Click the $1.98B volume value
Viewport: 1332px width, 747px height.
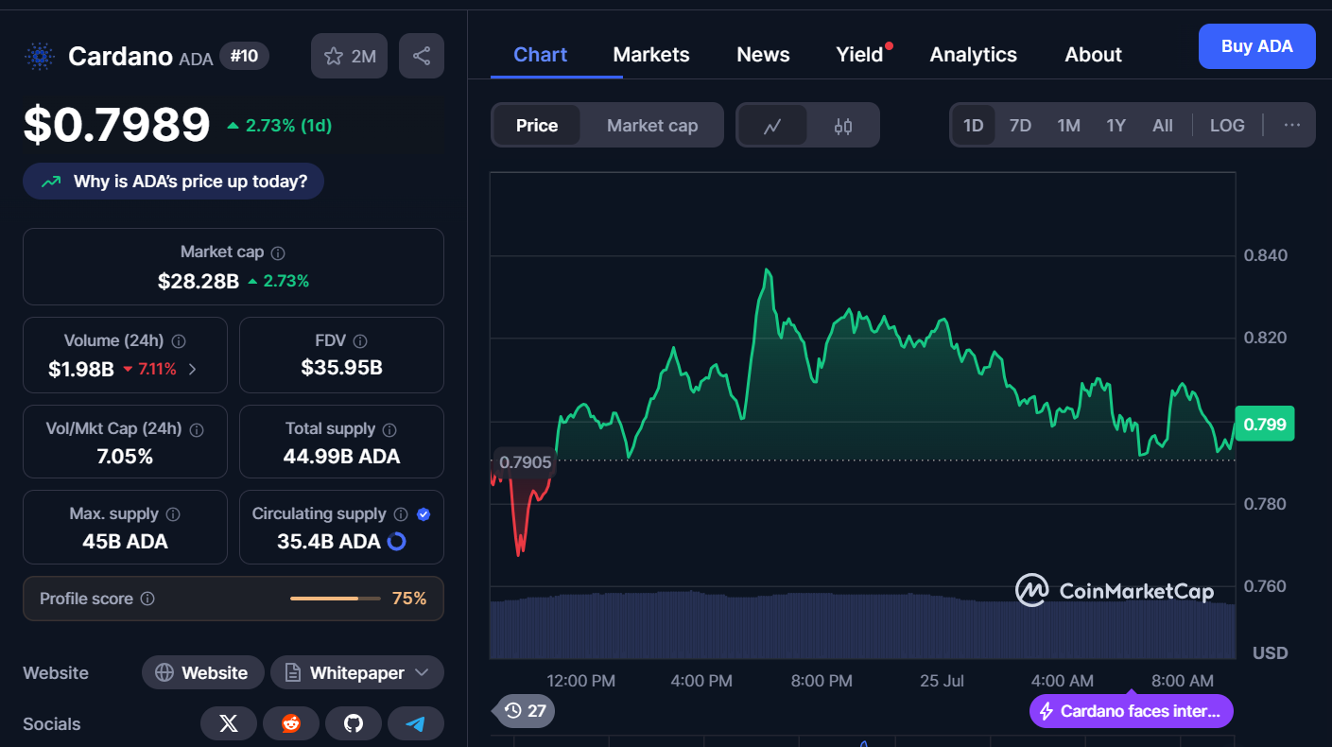click(x=81, y=369)
